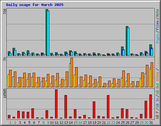This screenshot has width=161, height=126.
Task: Select the day 16 label on the axis
Action: coord(80,123)
